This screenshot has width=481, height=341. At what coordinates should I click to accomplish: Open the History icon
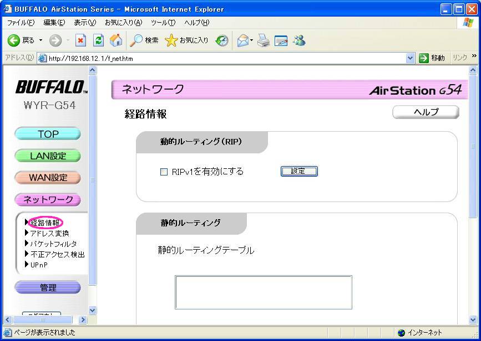(222, 40)
